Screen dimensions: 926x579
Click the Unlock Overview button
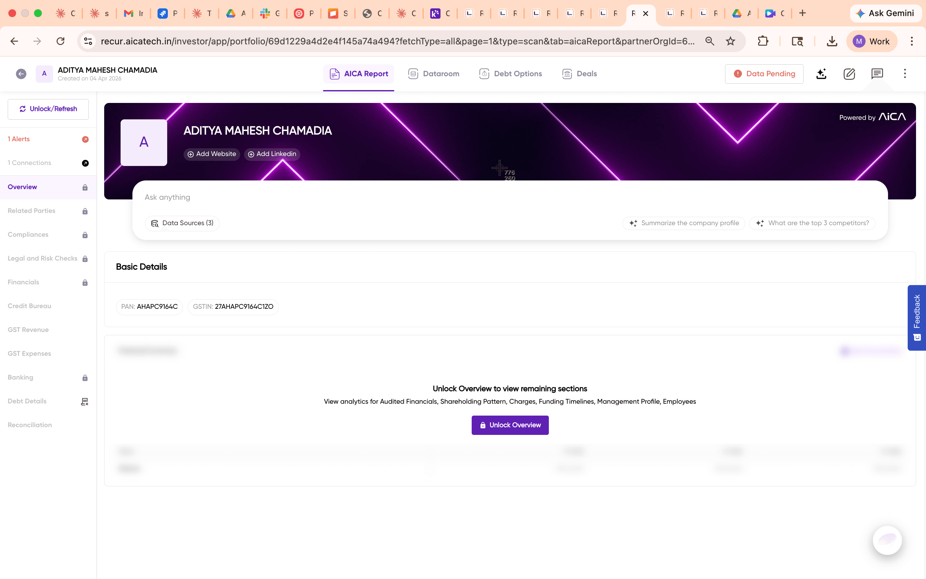tap(510, 425)
